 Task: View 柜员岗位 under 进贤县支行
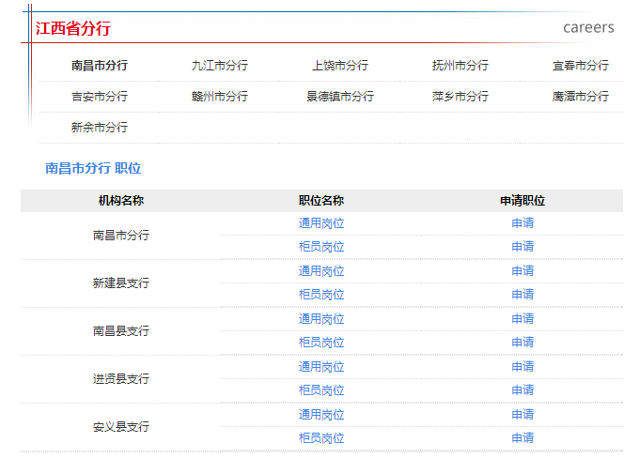[x=321, y=390]
